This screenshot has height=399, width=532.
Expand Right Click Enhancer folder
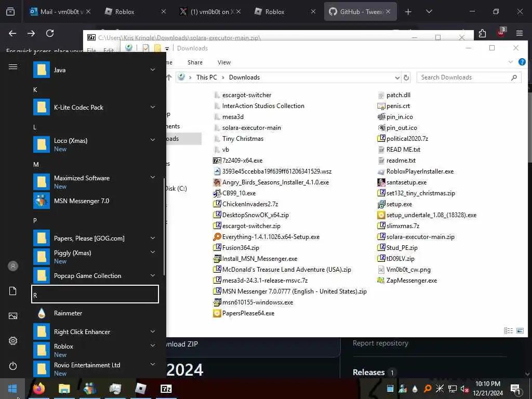point(153,331)
